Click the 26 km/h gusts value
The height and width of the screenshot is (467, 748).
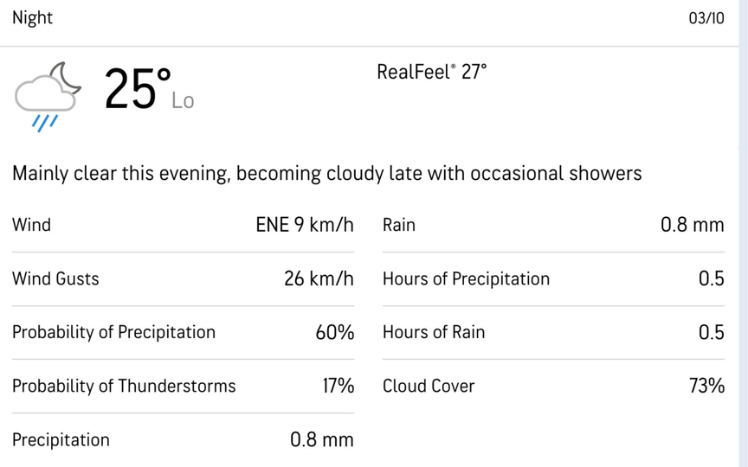coord(319,278)
